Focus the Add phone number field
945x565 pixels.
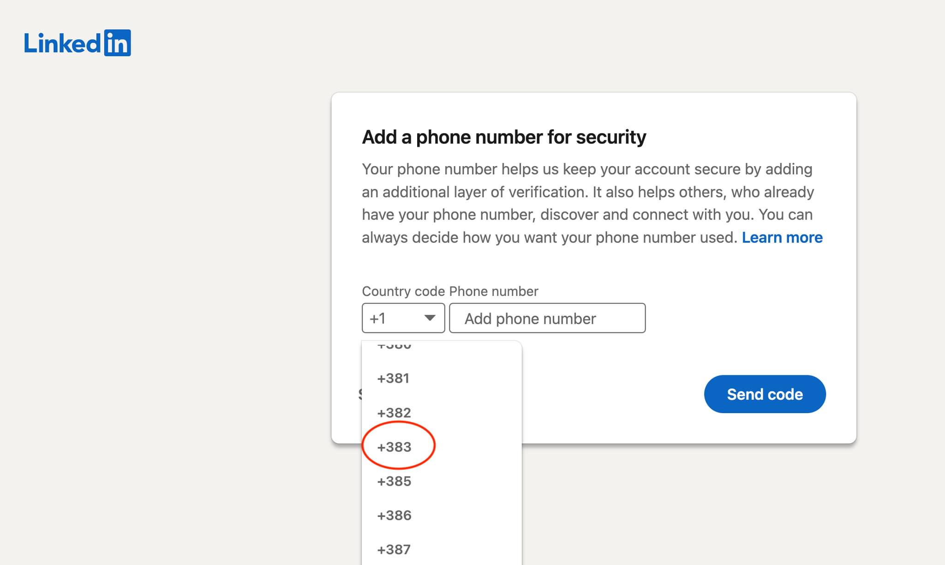point(547,318)
